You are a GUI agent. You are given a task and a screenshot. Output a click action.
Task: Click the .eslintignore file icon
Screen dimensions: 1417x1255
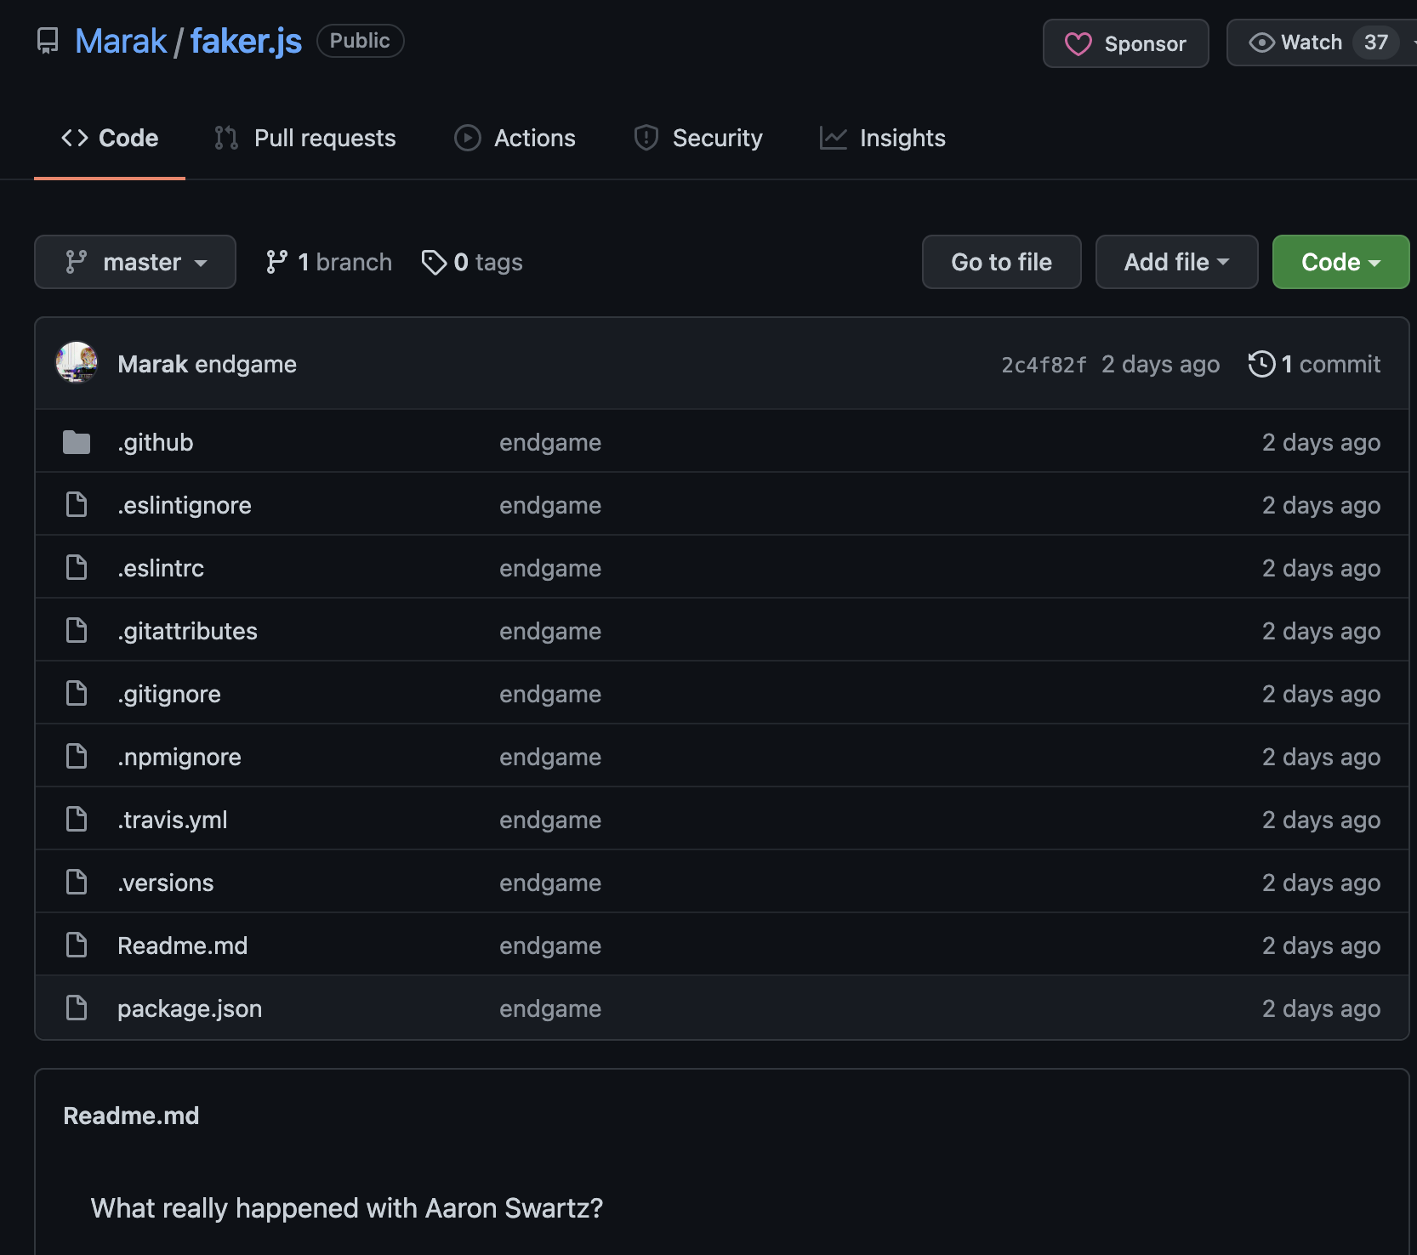coord(77,505)
